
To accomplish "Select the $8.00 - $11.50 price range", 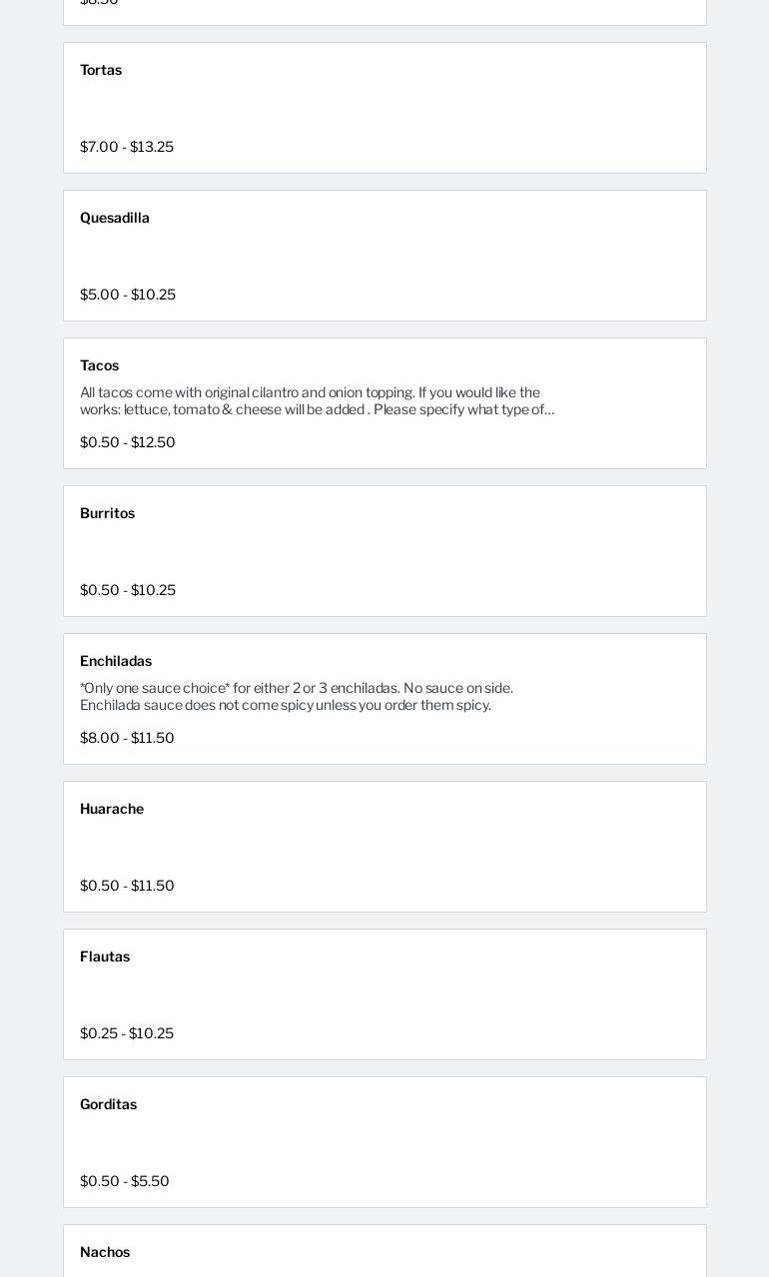I will [127, 738].
